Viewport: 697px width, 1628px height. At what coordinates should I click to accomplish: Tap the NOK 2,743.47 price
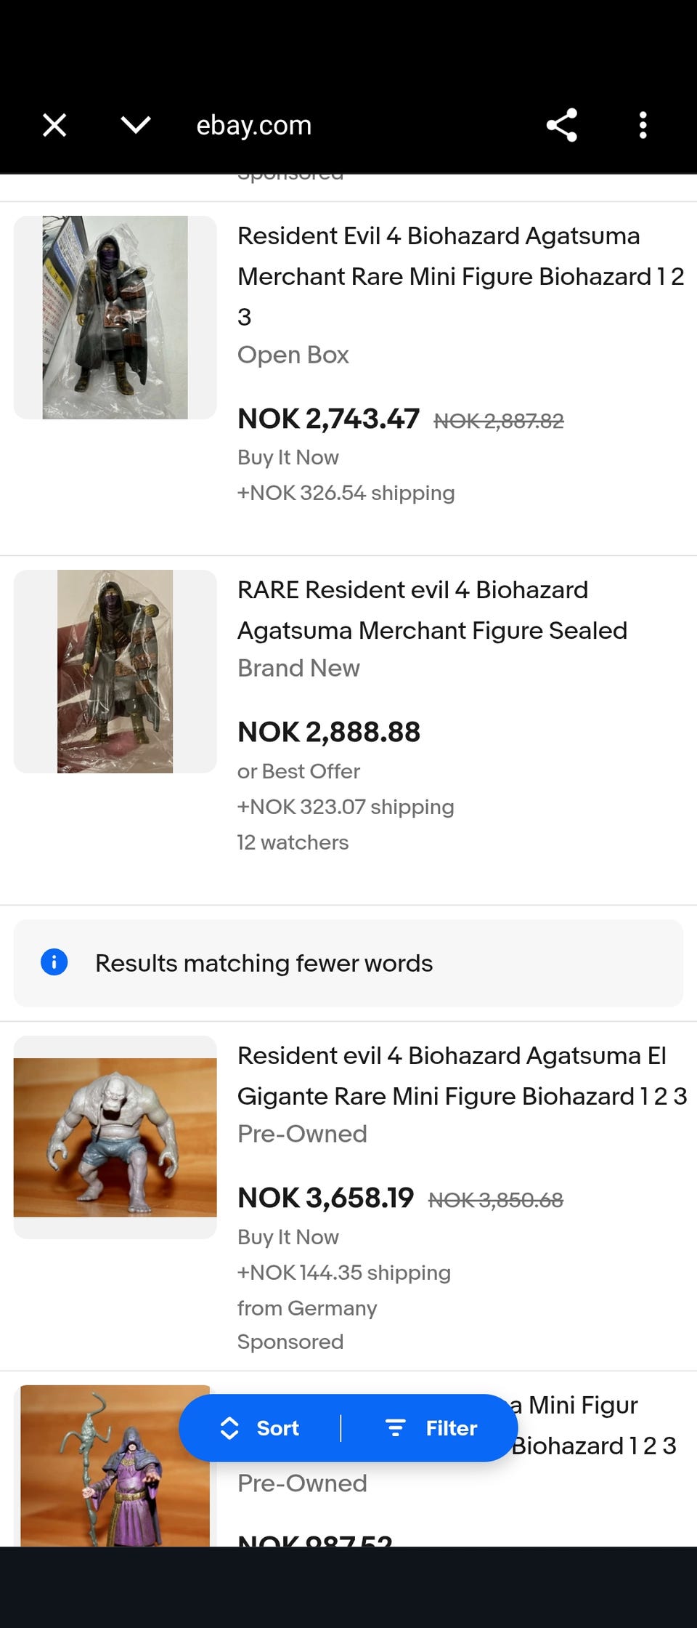pyautogui.click(x=328, y=419)
